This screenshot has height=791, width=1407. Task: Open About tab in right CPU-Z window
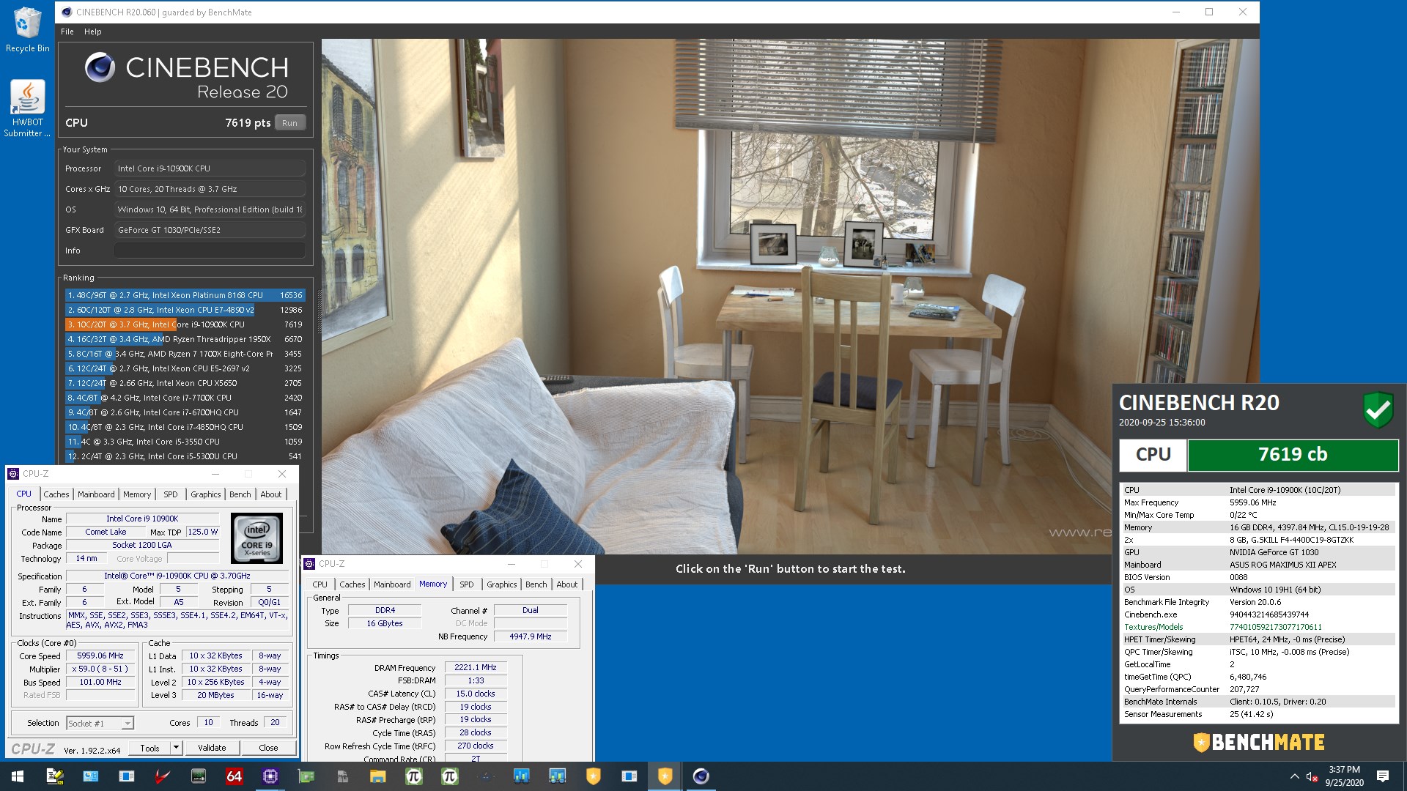(x=567, y=584)
